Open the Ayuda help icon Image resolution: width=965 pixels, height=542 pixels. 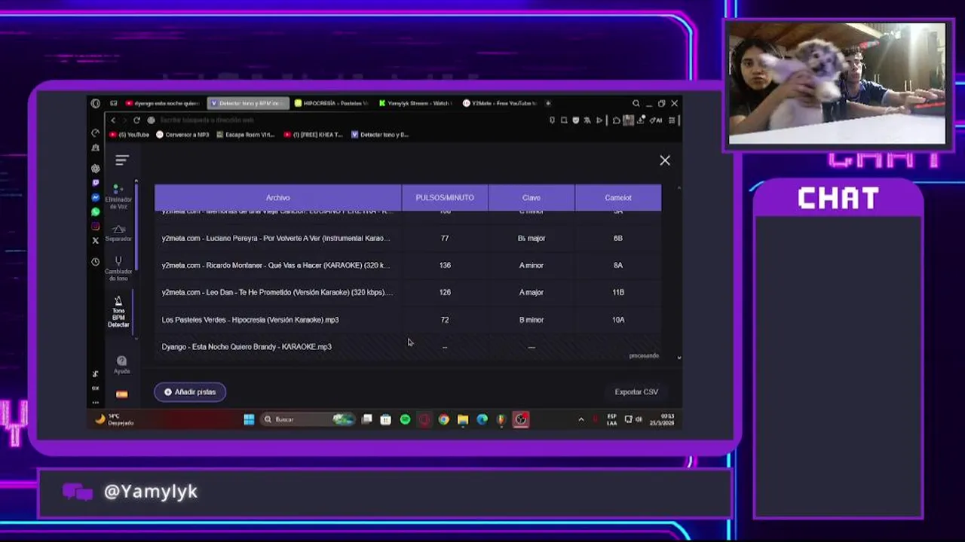[x=121, y=364]
